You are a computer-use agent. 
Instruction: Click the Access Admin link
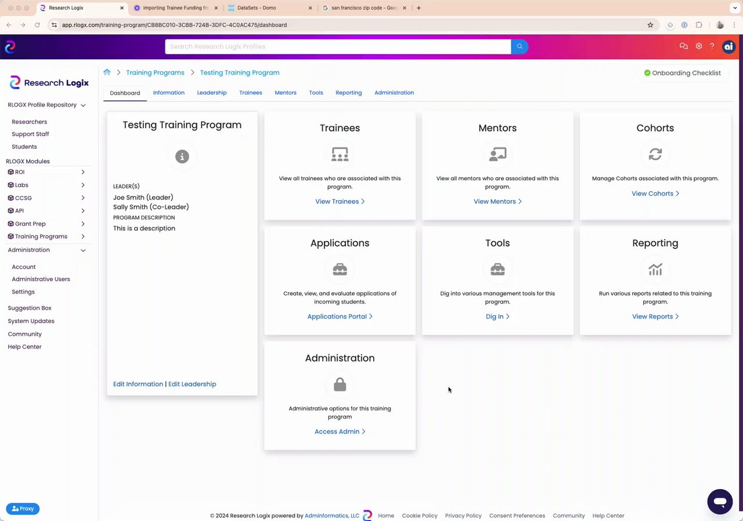[340, 432]
